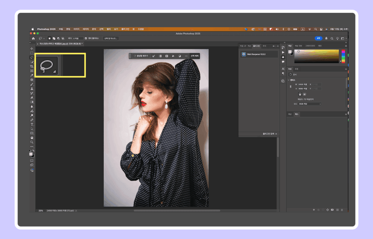Image resolution: width=373 pixels, height=239 pixels.
Task: Switch to the 조정 tab
Action: 297,69
